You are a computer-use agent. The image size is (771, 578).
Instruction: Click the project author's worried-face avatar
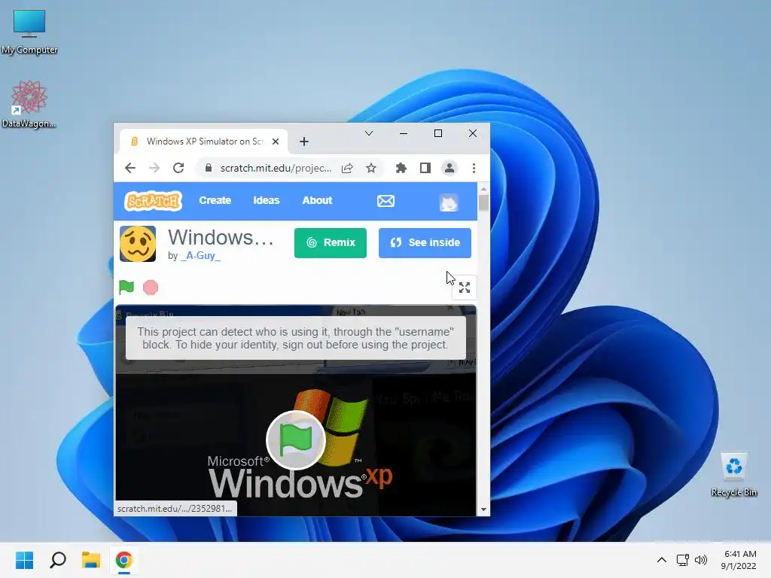click(x=138, y=244)
